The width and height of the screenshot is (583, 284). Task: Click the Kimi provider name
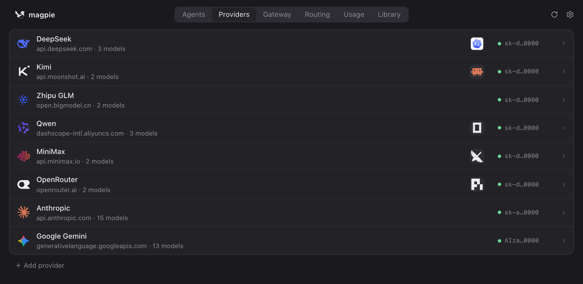pyautogui.click(x=44, y=67)
